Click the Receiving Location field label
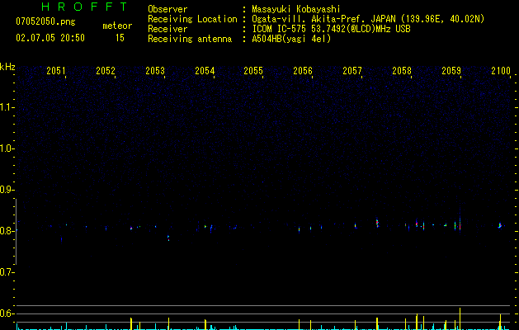Viewport: 519px width, 330px height. pos(192,19)
